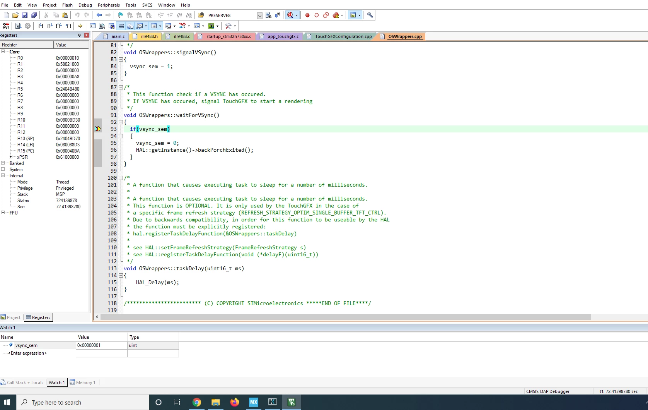Image resolution: width=648 pixels, height=410 pixels.
Task: Collapse the Core registers group
Action: (x=3, y=51)
